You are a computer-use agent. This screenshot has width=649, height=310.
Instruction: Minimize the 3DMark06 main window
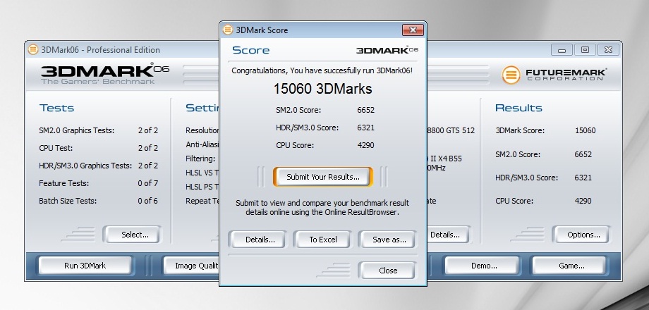click(x=564, y=49)
